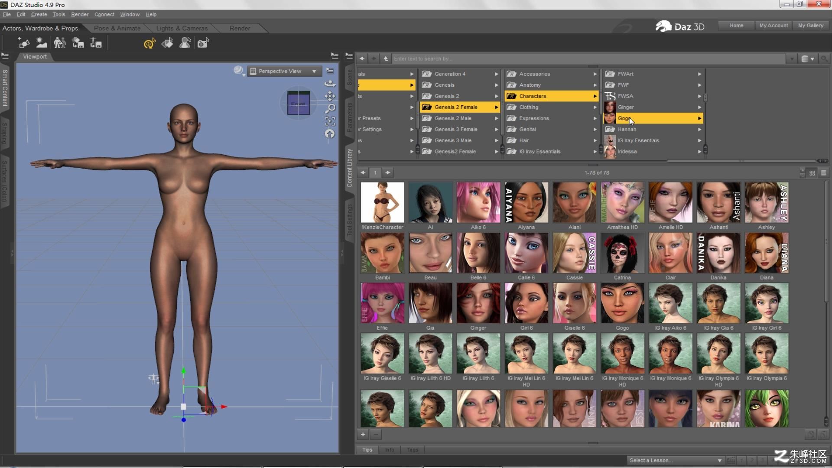This screenshot has width=832, height=468.
Task: Open the File menu
Action: click(7, 14)
